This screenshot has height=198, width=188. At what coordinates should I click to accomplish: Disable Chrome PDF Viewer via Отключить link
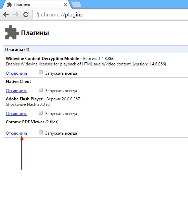(x=16, y=133)
